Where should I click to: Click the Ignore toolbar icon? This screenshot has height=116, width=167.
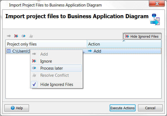[x=16, y=36]
